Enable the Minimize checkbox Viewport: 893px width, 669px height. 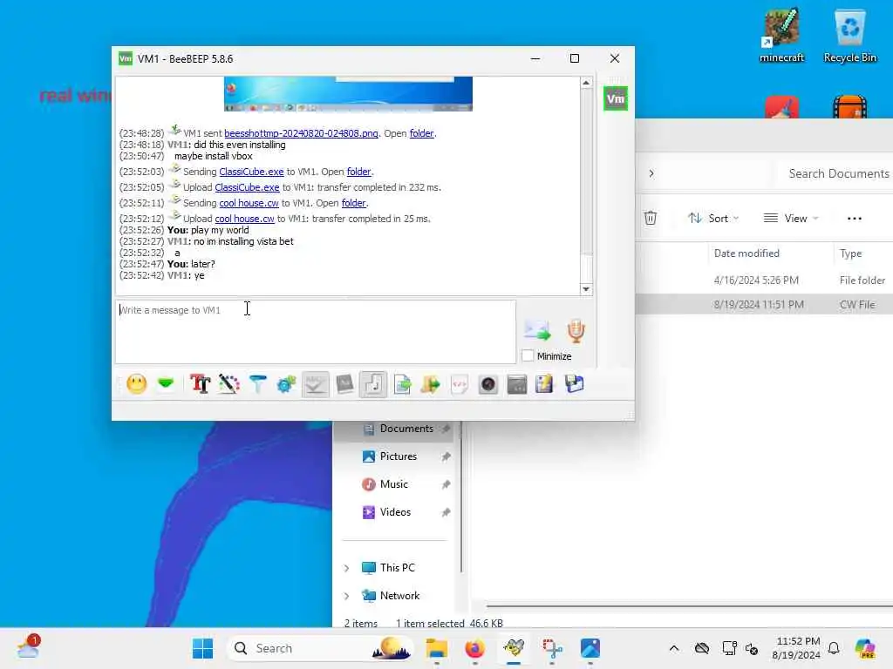[x=528, y=356]
